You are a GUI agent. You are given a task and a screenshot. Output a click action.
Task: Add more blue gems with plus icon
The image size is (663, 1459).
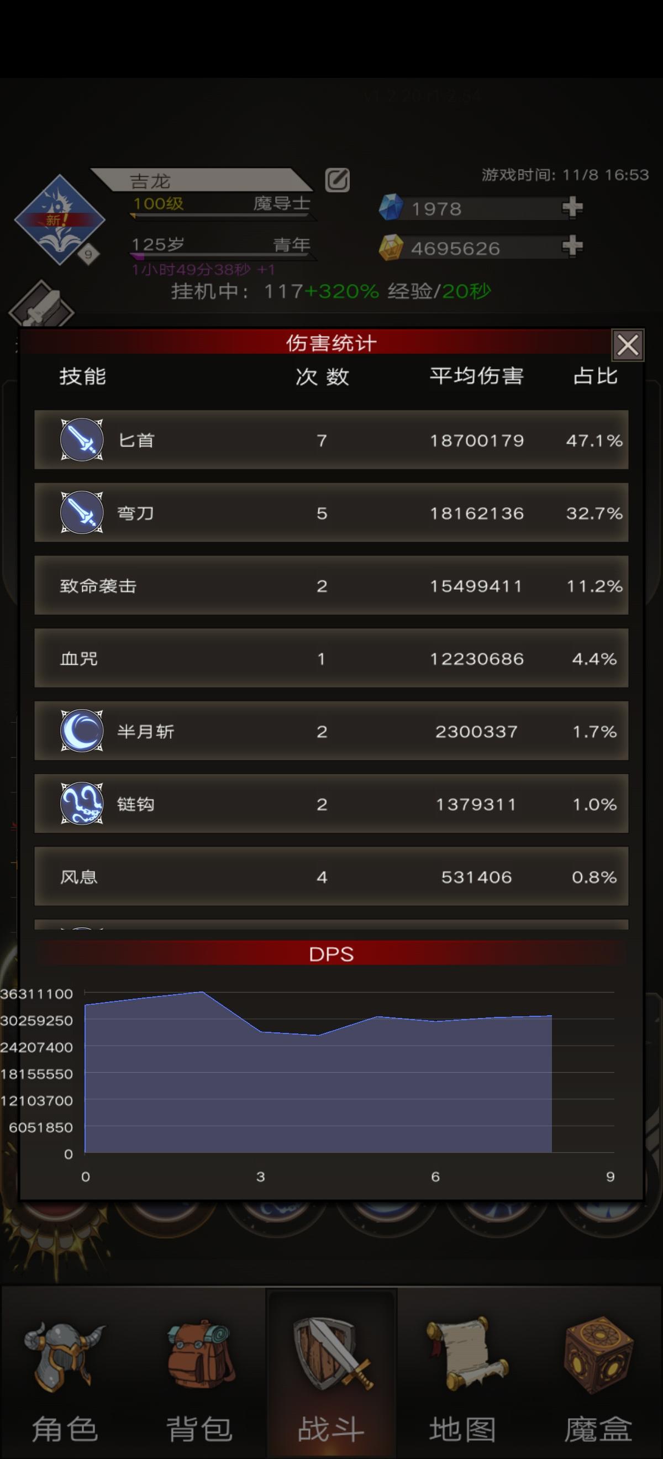(572, 207)
